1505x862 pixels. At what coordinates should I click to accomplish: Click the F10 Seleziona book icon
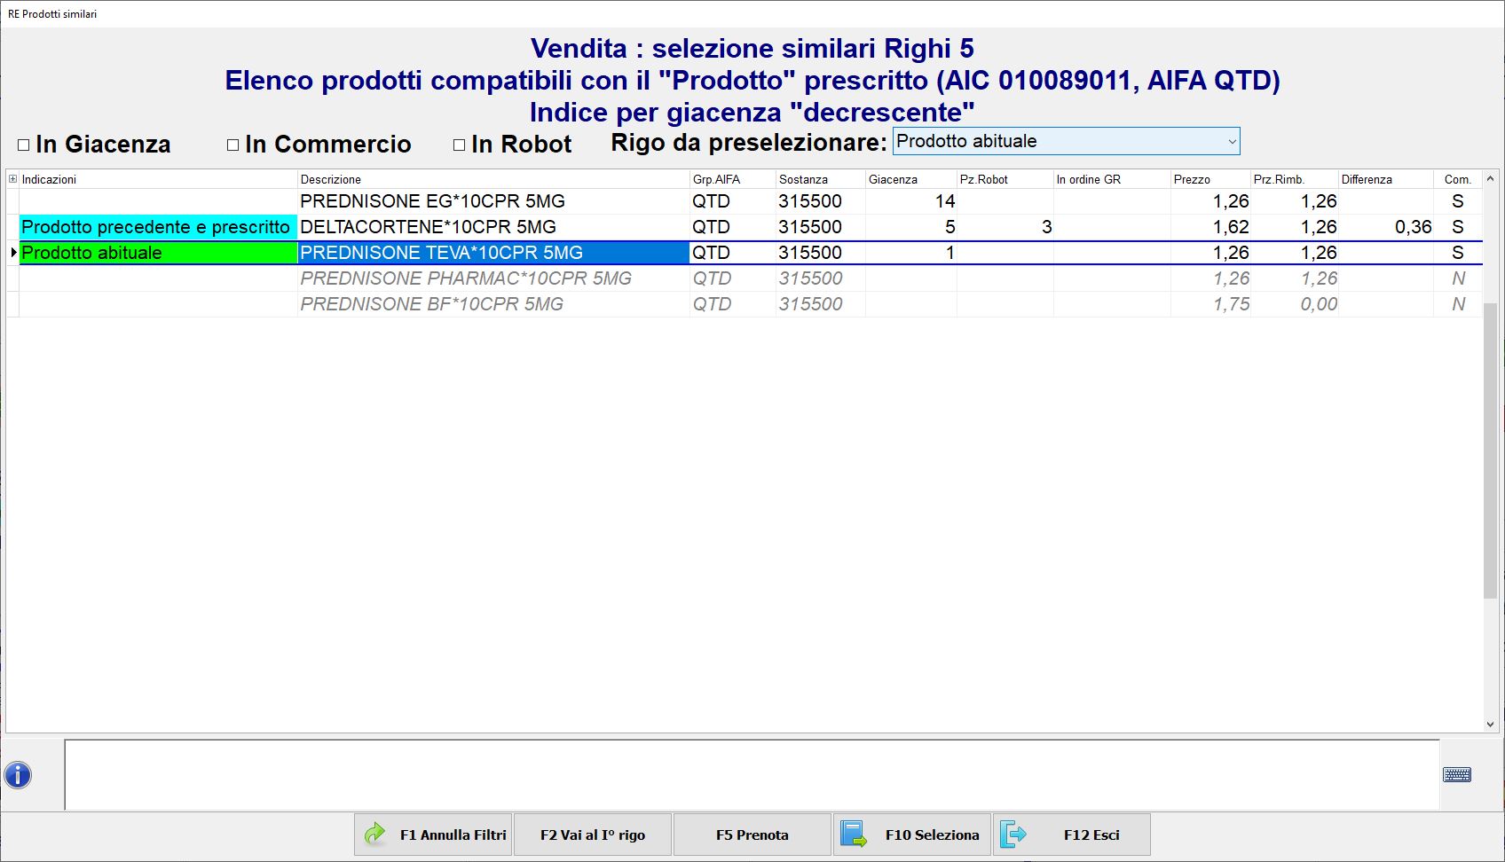(854, 835)
